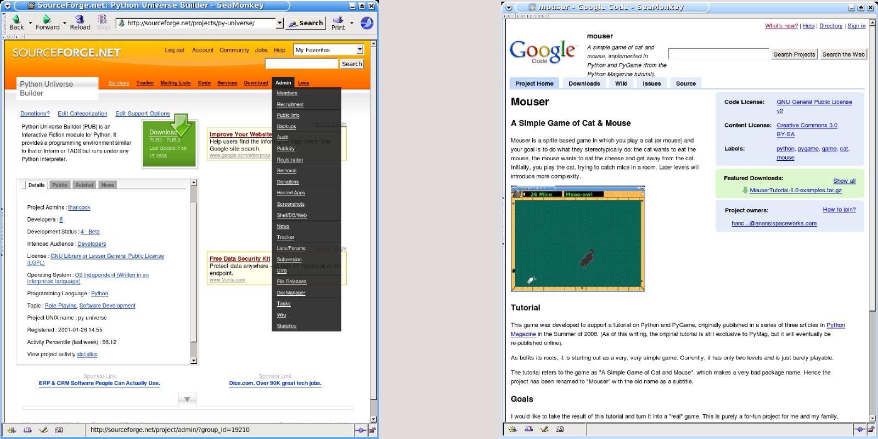Image resolution: width=878 pixels, height=439 pixels.
Task: Select Screenshots in the Admin menu
Action: point(290,204)
